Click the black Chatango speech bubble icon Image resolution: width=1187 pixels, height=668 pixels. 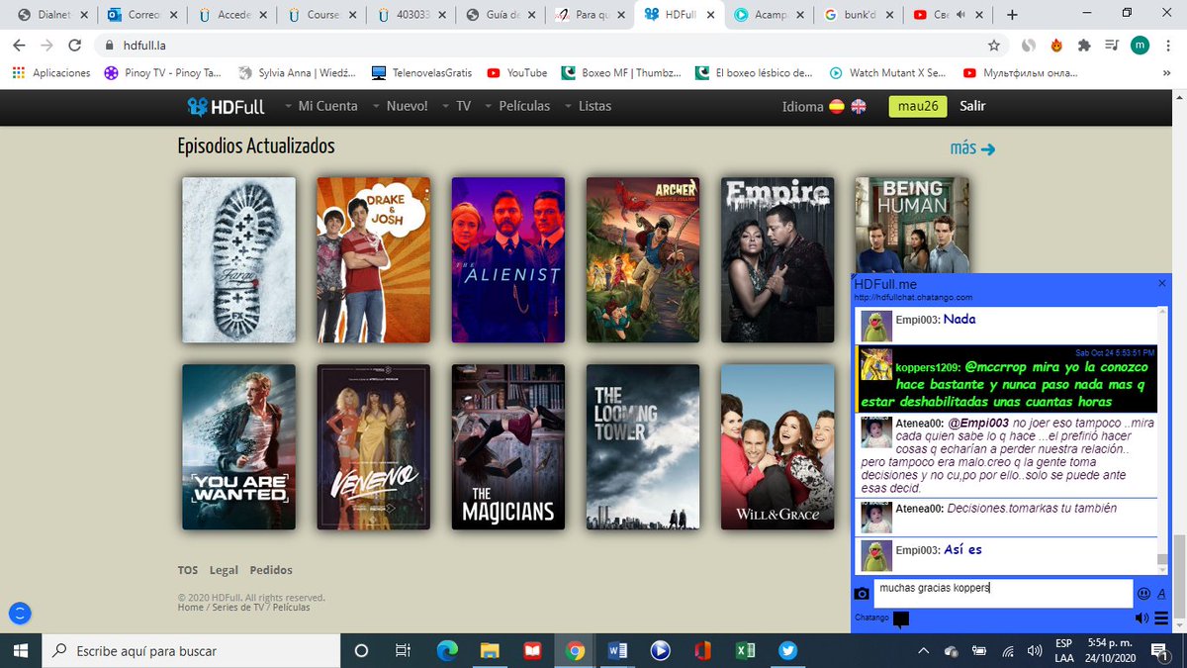point(900,620)
